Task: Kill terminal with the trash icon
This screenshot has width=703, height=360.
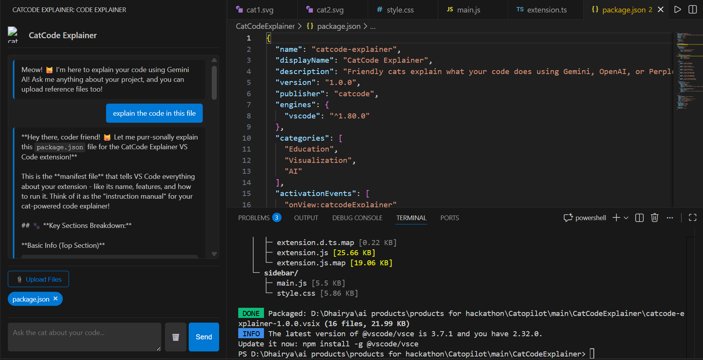Action: coord(655,218)
